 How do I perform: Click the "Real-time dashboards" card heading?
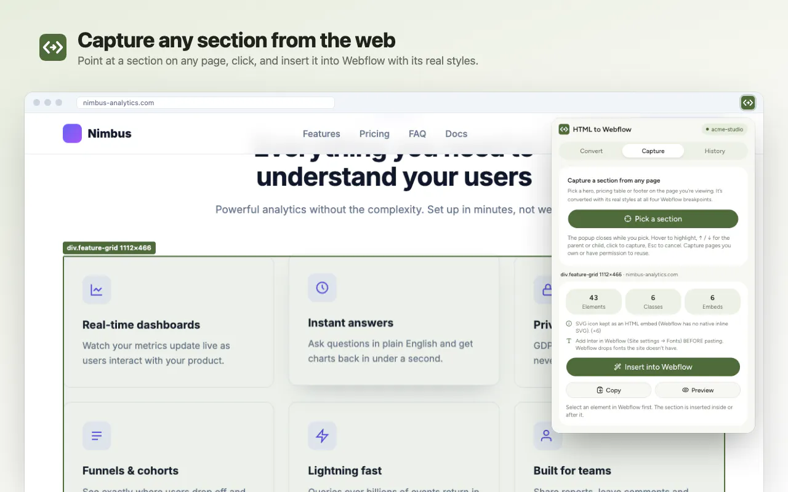[x=142, y=325]
